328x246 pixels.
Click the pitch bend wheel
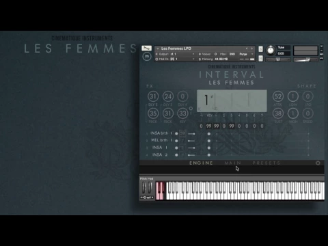point(144,188)
